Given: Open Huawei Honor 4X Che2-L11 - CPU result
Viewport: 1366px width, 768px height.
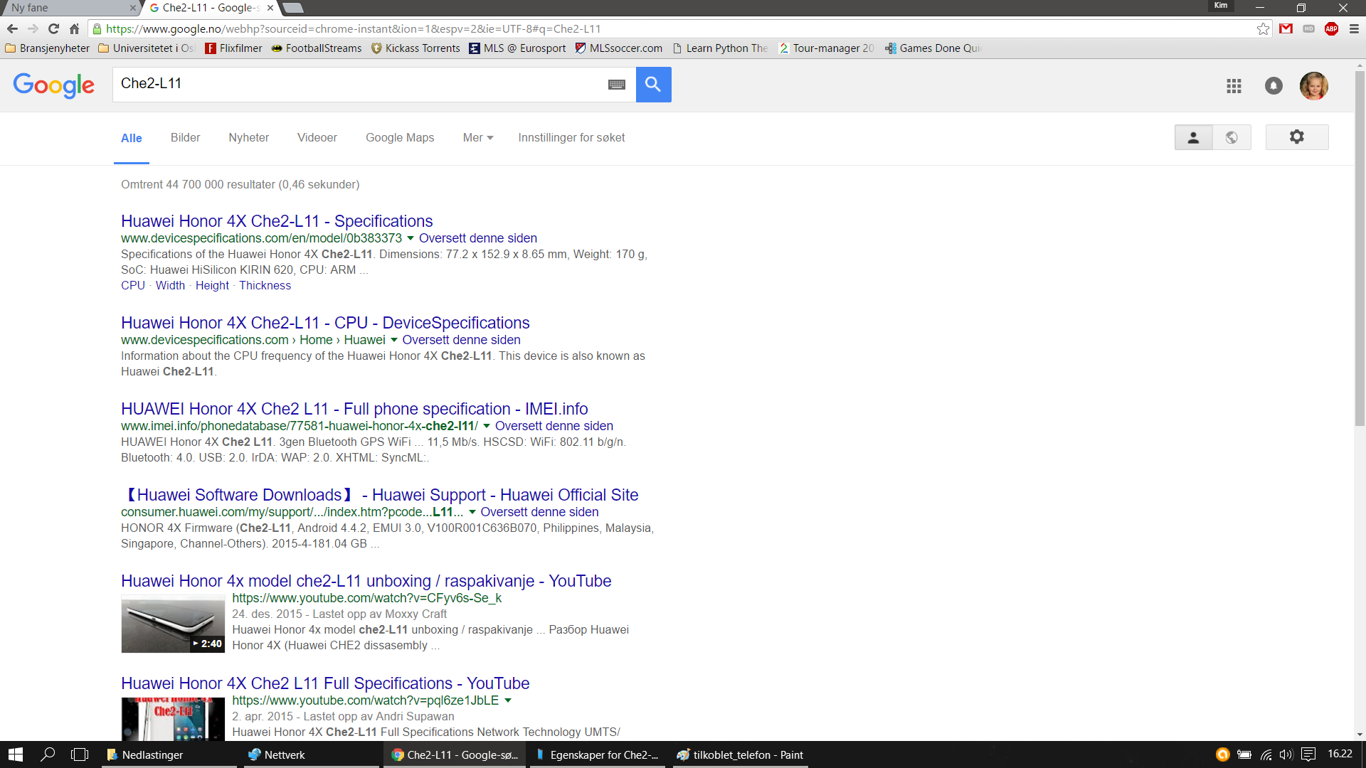Looking at the screenshot, I should (x=325, y=323).
